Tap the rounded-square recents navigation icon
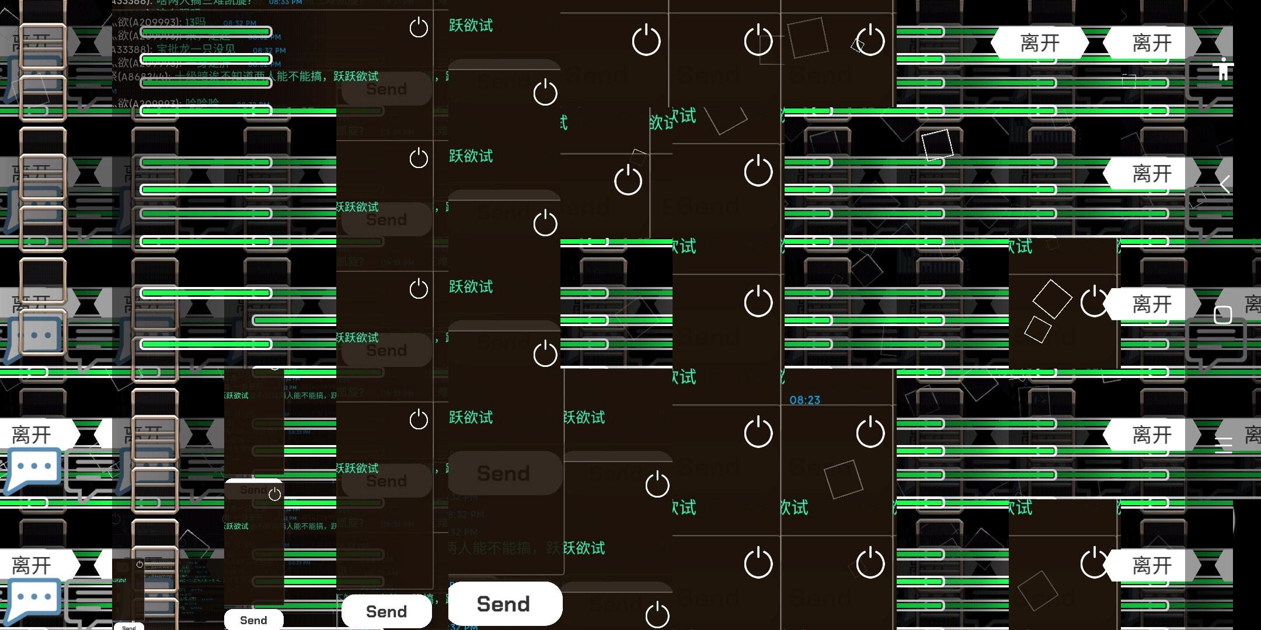The image size is (1261, 630). point(1223,315)
